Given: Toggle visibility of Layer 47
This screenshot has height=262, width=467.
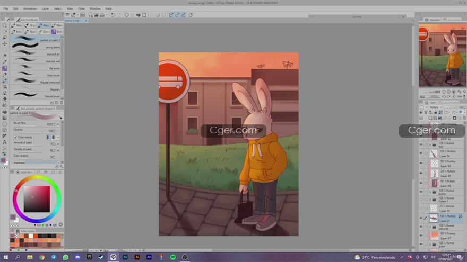Looking at the screenshot, I should [x=421, y=236].
